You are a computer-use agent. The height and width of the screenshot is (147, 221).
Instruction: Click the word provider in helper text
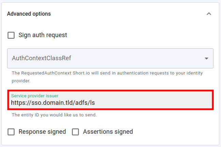21,81
